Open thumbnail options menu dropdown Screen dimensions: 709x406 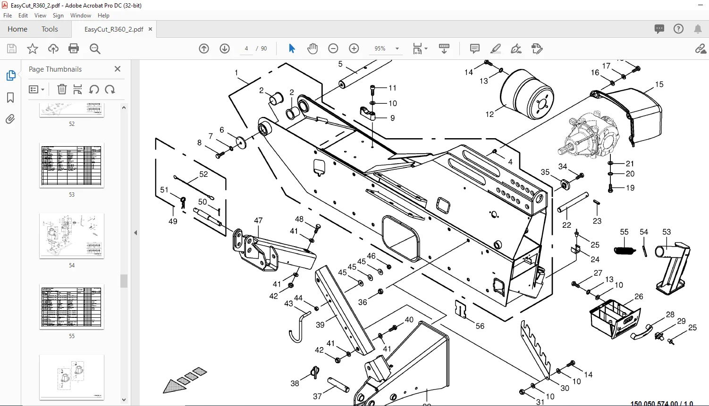click(37, 89)
